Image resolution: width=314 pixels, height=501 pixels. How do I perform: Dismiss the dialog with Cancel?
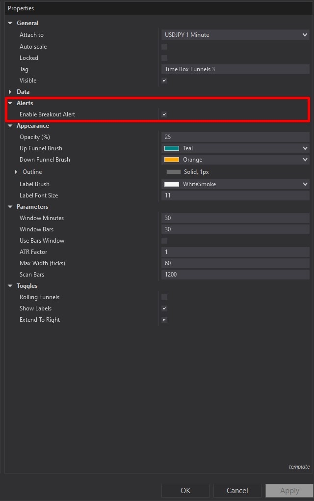tap(237, 490)
